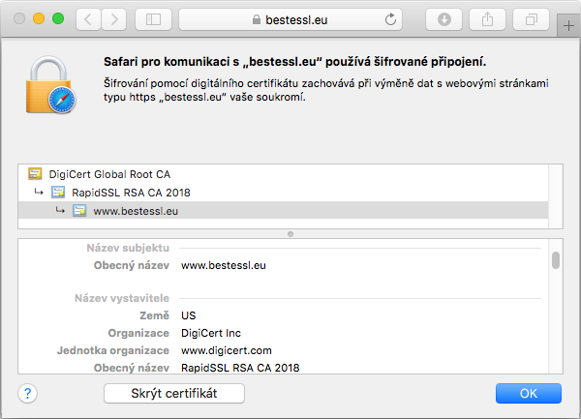Click the padlock icon in the address bar

(x=256, y=19)
